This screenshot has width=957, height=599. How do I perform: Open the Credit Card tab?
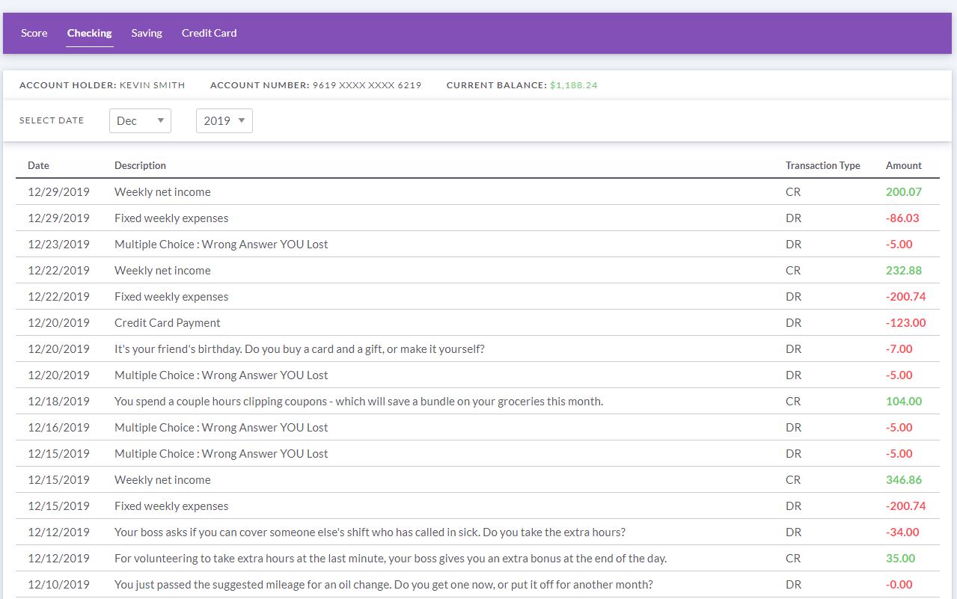(210, 33)
